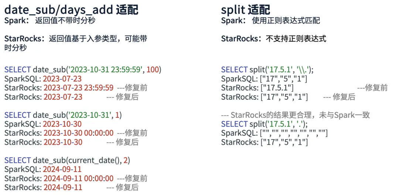
Task: Click the 'date_sub/days_add 适配' heading
Action: pos(72,10)
